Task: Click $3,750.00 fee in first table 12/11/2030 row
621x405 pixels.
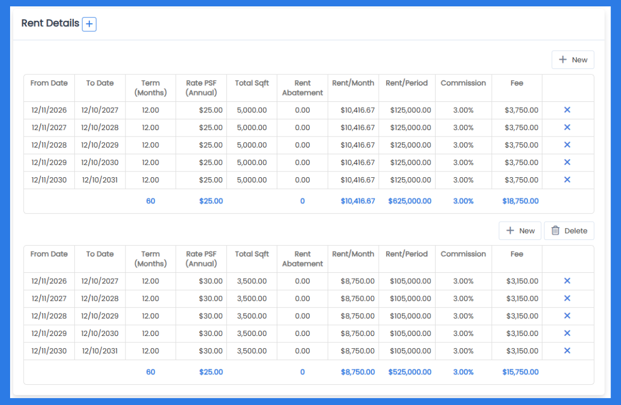Action: click(x=521, y=180)
